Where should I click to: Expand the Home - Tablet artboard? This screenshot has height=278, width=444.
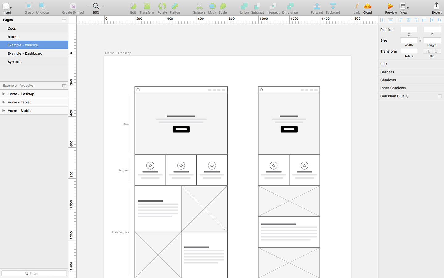[4, 102]
